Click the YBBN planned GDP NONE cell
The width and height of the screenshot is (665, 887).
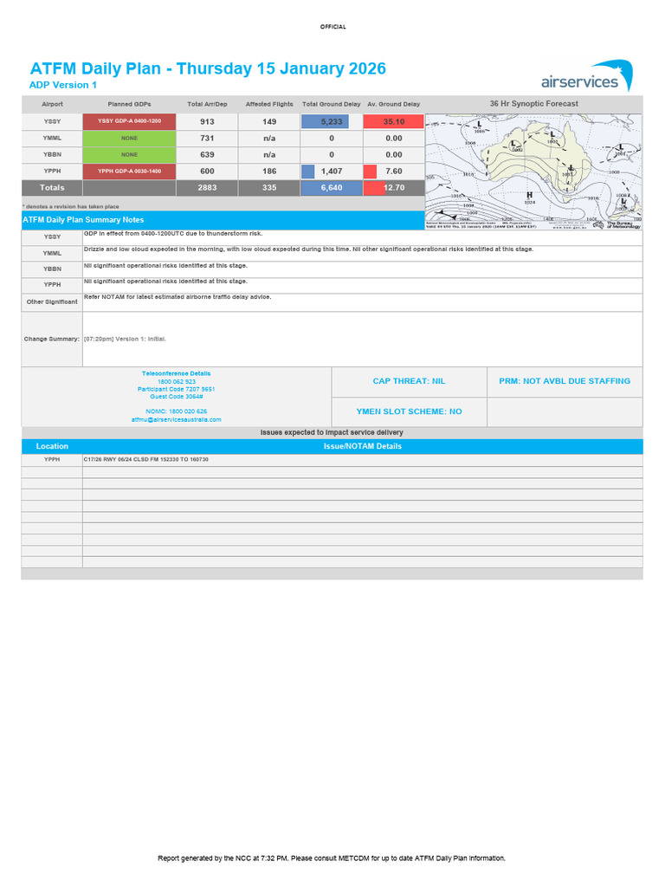click(130, 154)
